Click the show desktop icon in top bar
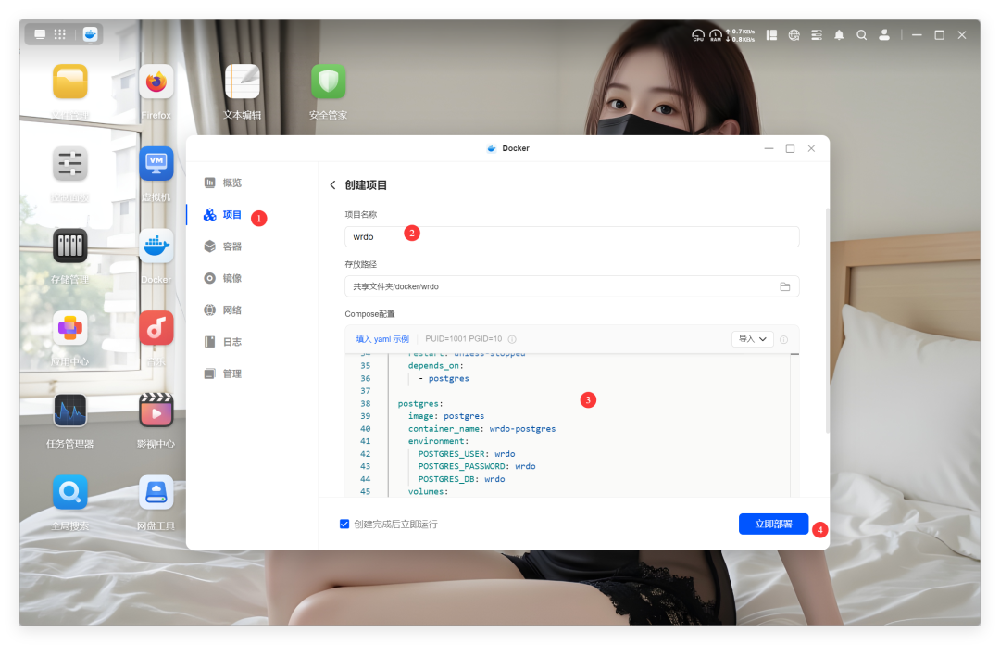The width and height of the screenshot is (1000, 645). [x=40, y=34]
